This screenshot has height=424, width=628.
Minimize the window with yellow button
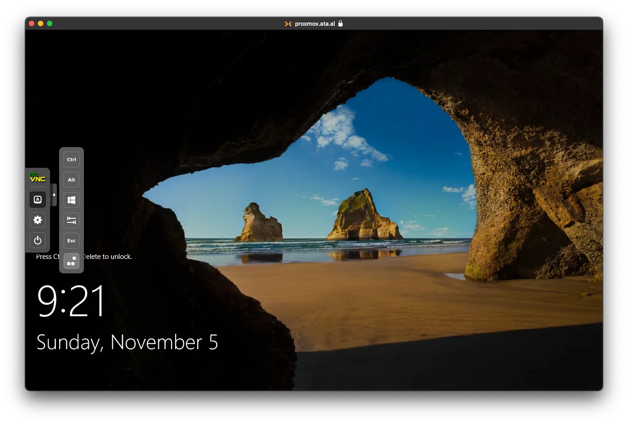click(x=41, y=23)
